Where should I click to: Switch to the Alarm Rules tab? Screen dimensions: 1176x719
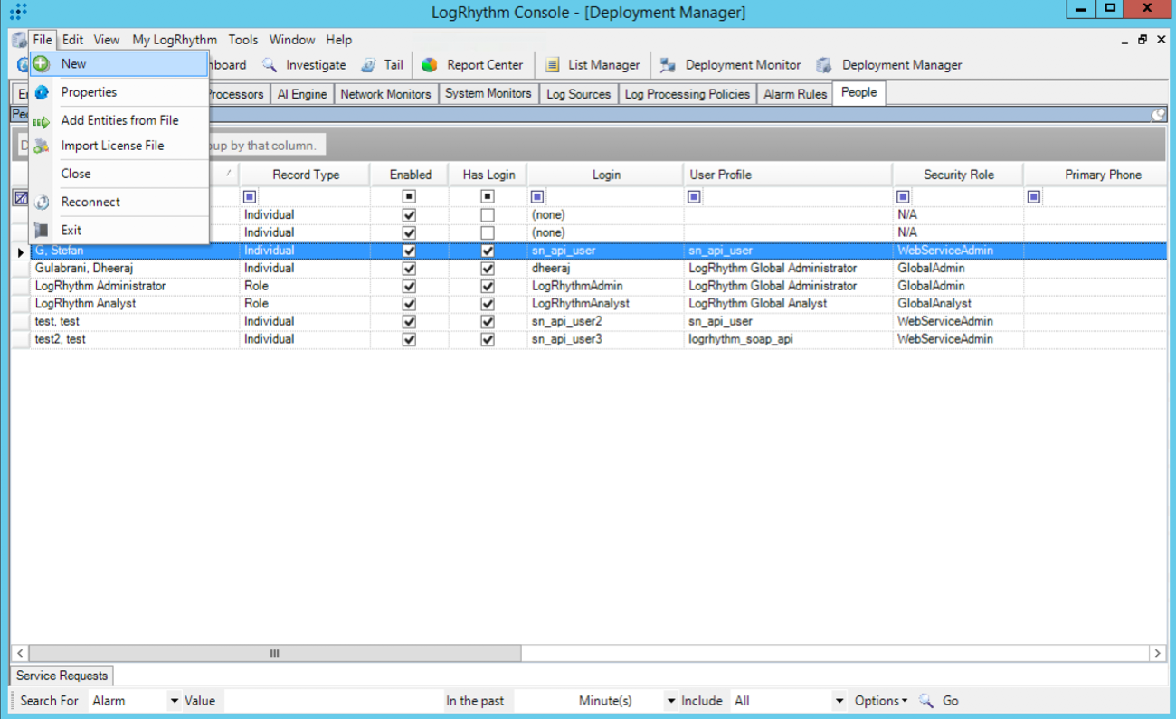coord(795,94)
